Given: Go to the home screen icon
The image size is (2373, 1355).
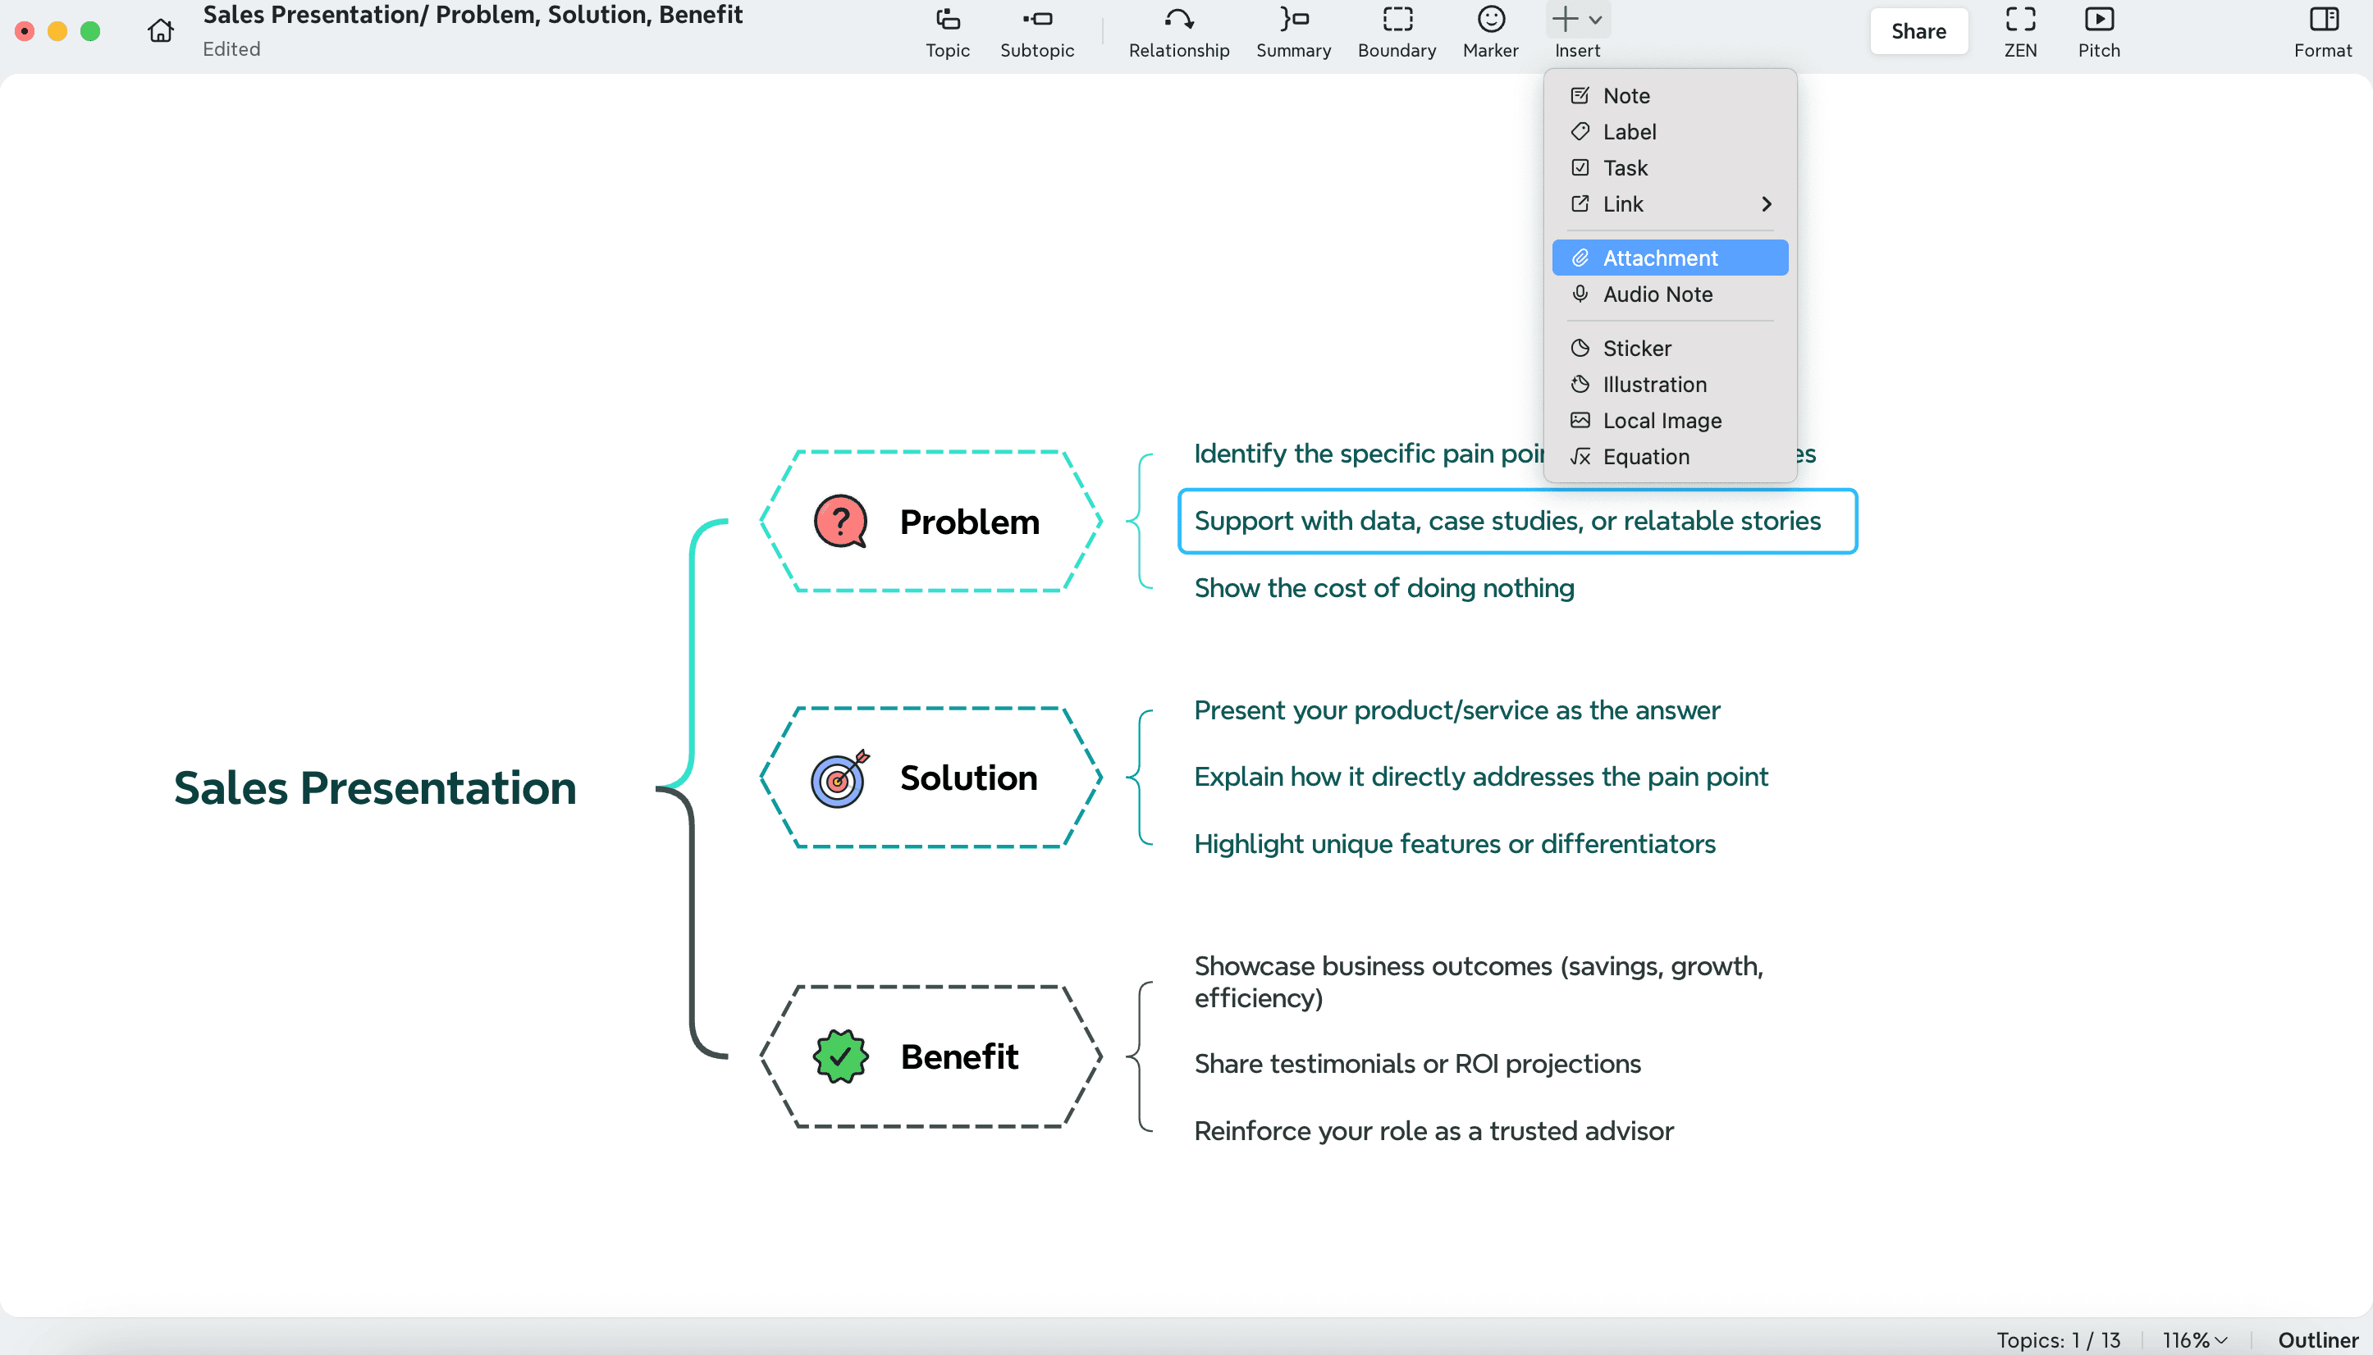Looking at the screenshot, I should [160, 30].
